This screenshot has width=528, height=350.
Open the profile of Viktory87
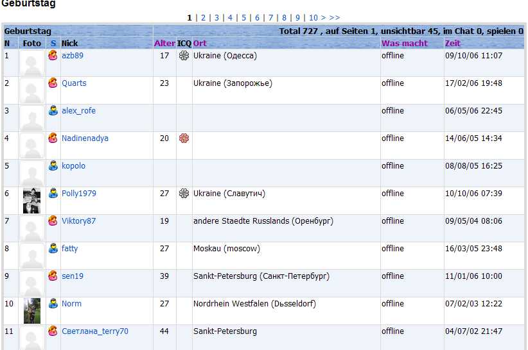coord(78,221)
